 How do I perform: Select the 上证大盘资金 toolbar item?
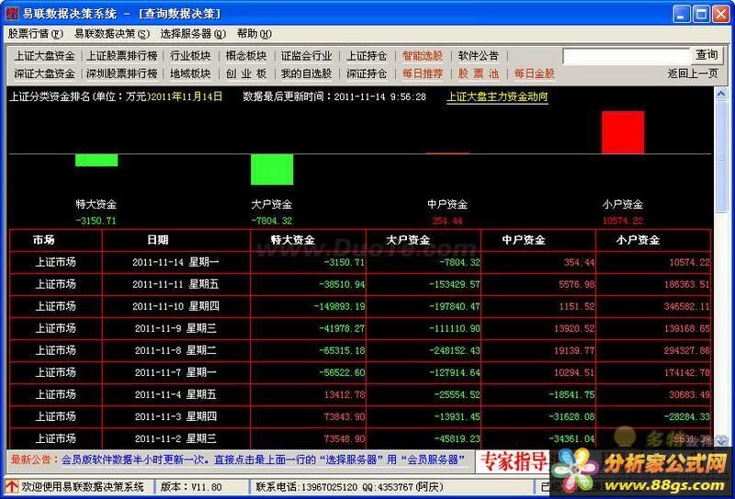(x=44, y=56)
